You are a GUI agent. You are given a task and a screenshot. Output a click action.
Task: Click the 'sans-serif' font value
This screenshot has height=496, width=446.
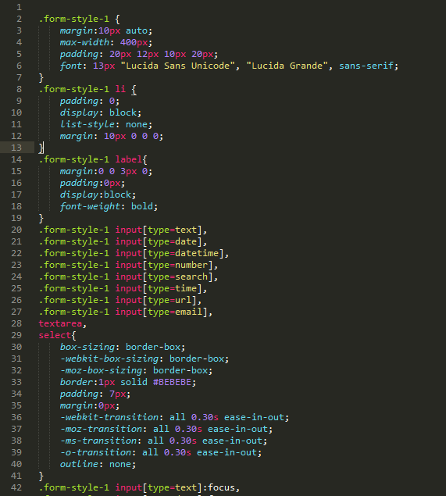click(x=366, y=66)
